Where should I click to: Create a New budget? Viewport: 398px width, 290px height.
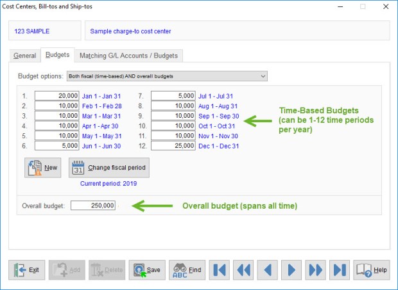tap(42, 168)
